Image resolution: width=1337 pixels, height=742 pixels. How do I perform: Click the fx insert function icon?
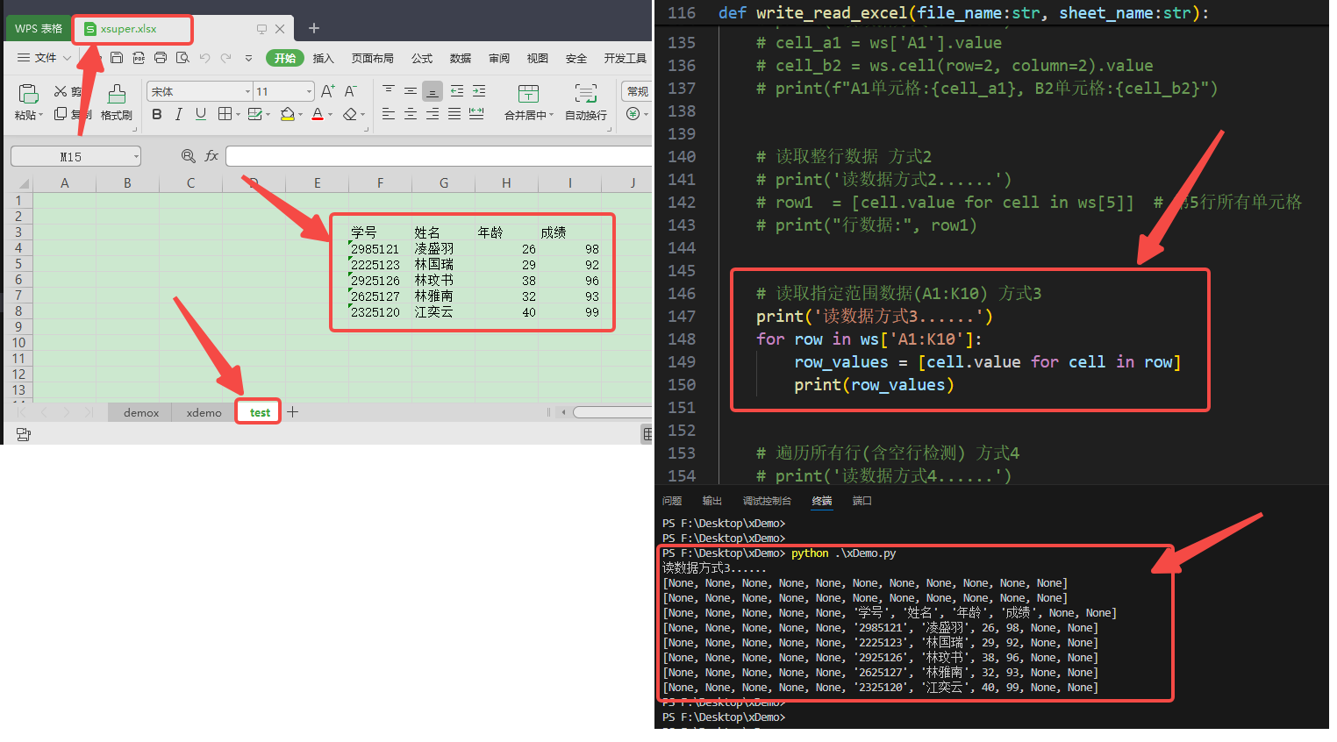[x=211, y=156]
